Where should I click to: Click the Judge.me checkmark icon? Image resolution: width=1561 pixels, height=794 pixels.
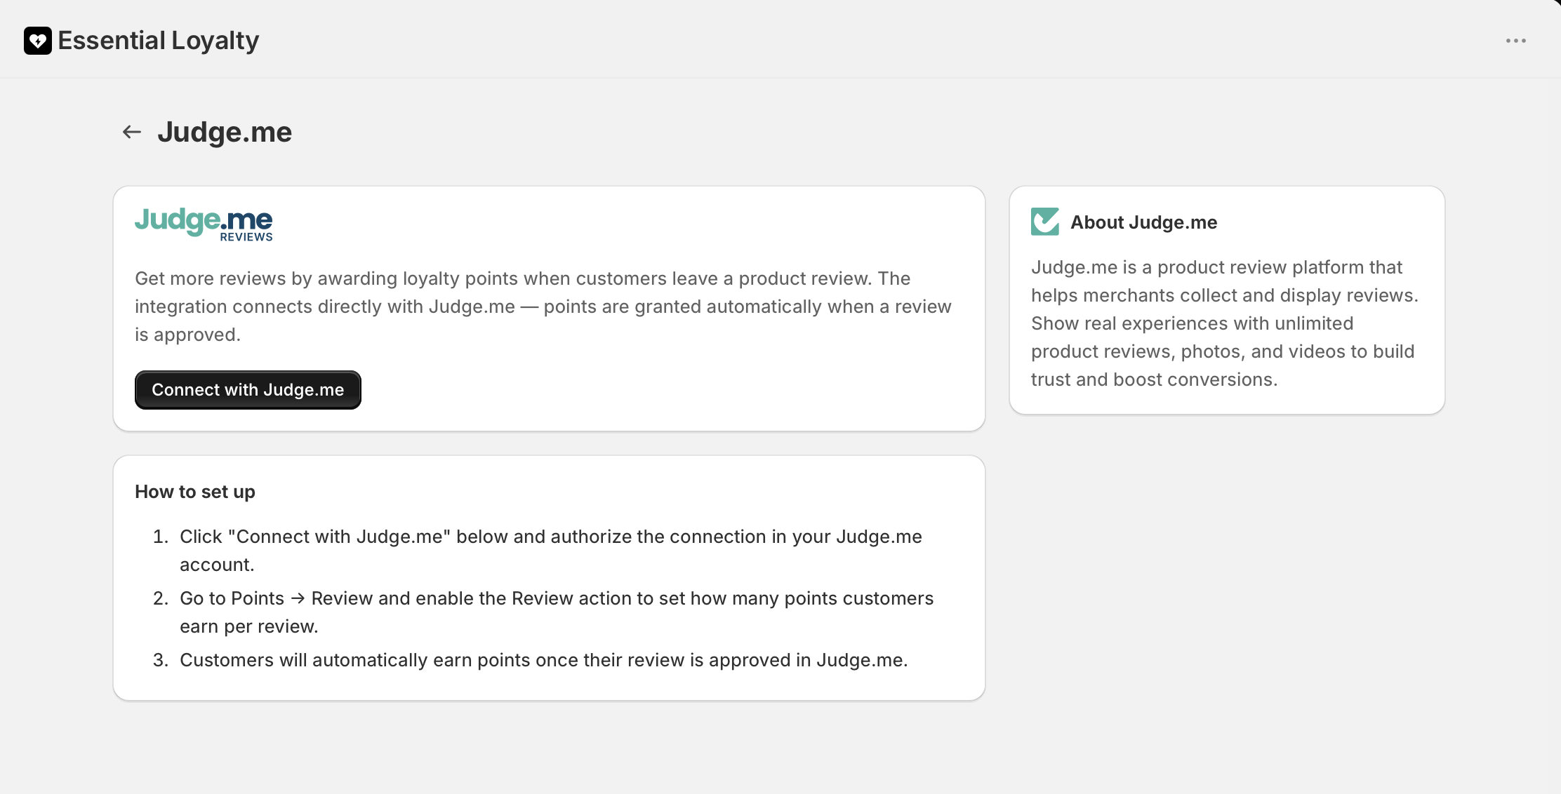pyautogui.click(x=1045, y=222)
